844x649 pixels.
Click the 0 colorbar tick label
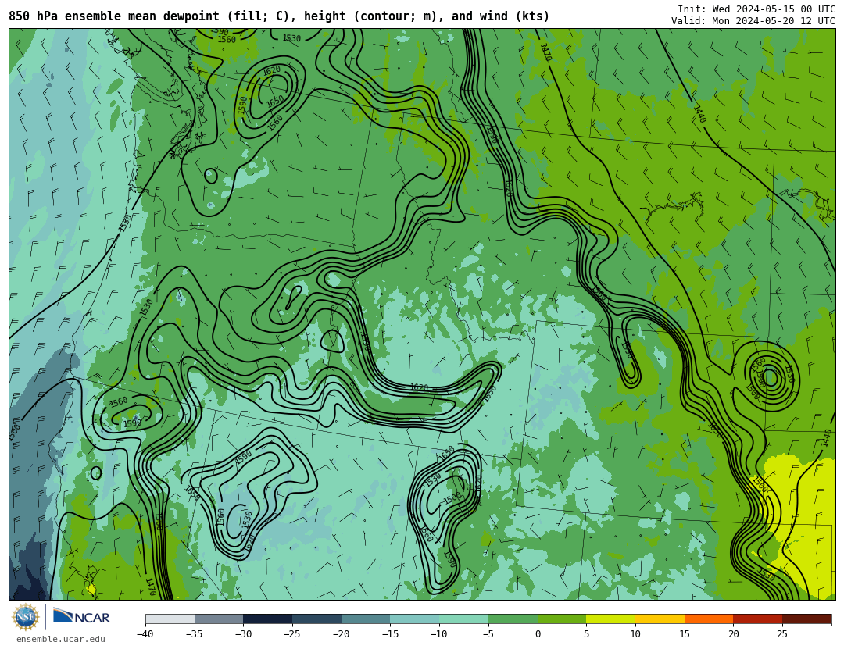[538, 634]
